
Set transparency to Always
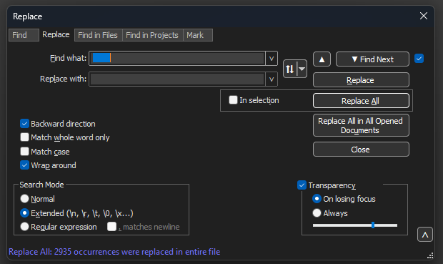click(317, 212)
